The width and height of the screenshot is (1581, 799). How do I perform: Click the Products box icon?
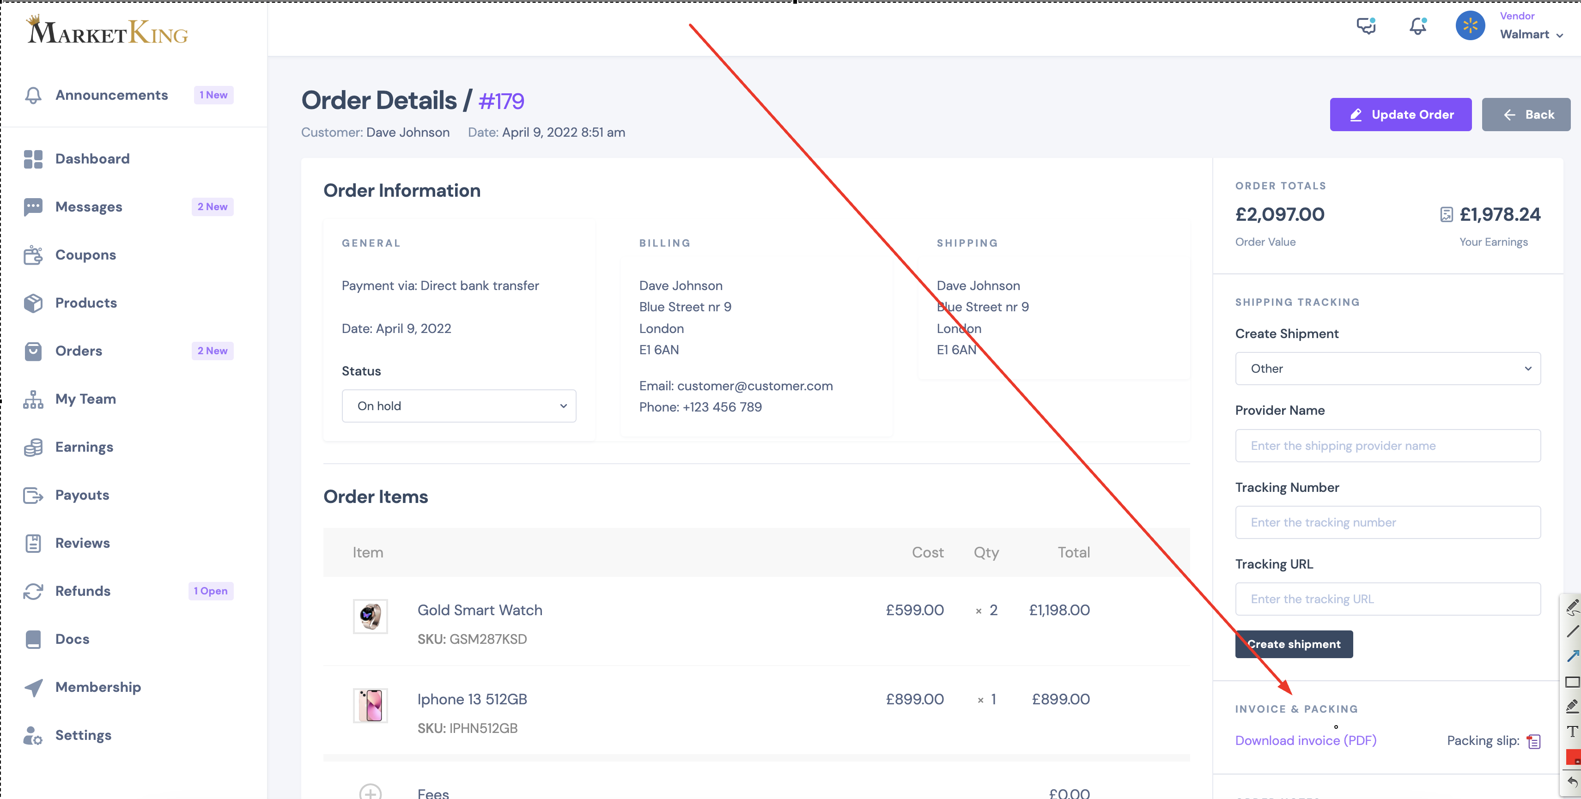coord(33,303)
